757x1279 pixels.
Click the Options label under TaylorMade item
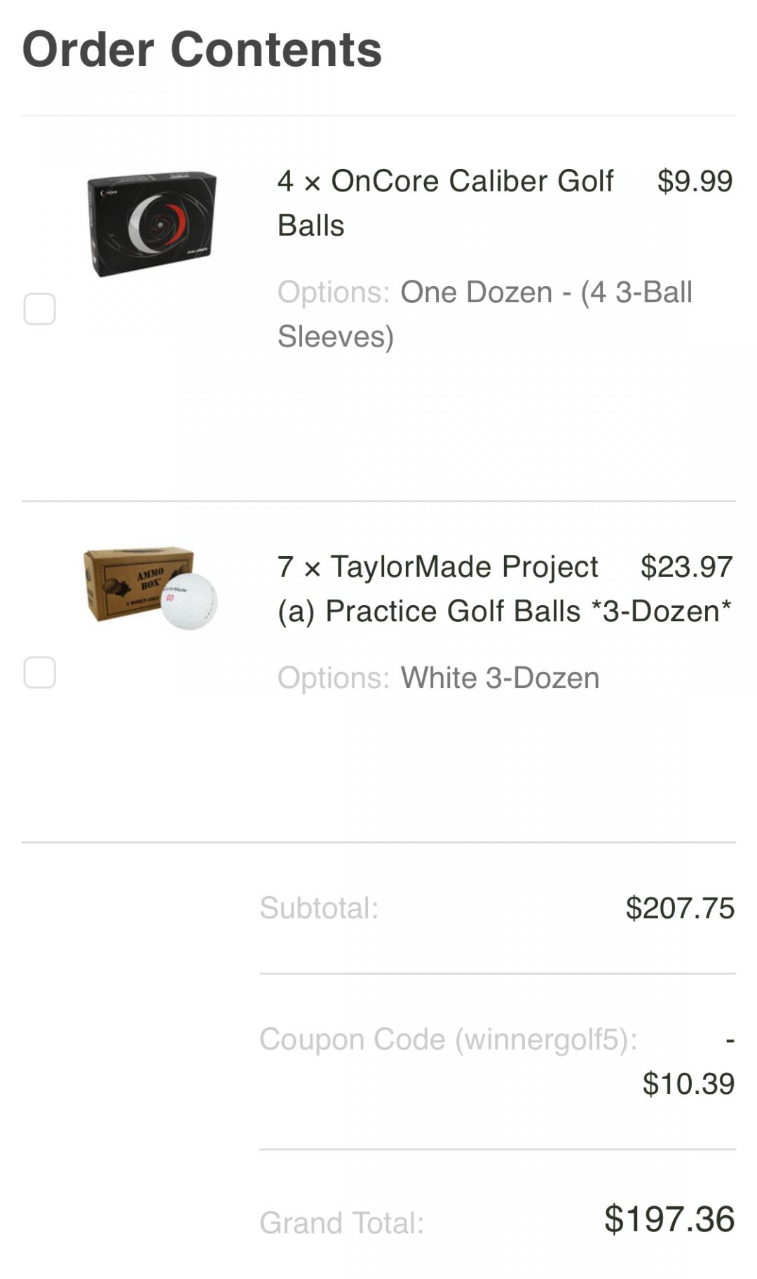[x=333, y=678]
